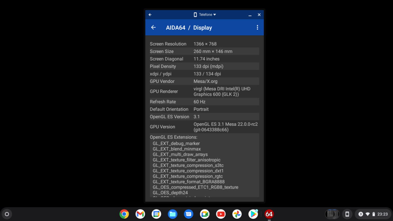Screen dimensions: 393x221
Task: Click the AIDA64 / Display header title
Action: (x=189, y=28)
